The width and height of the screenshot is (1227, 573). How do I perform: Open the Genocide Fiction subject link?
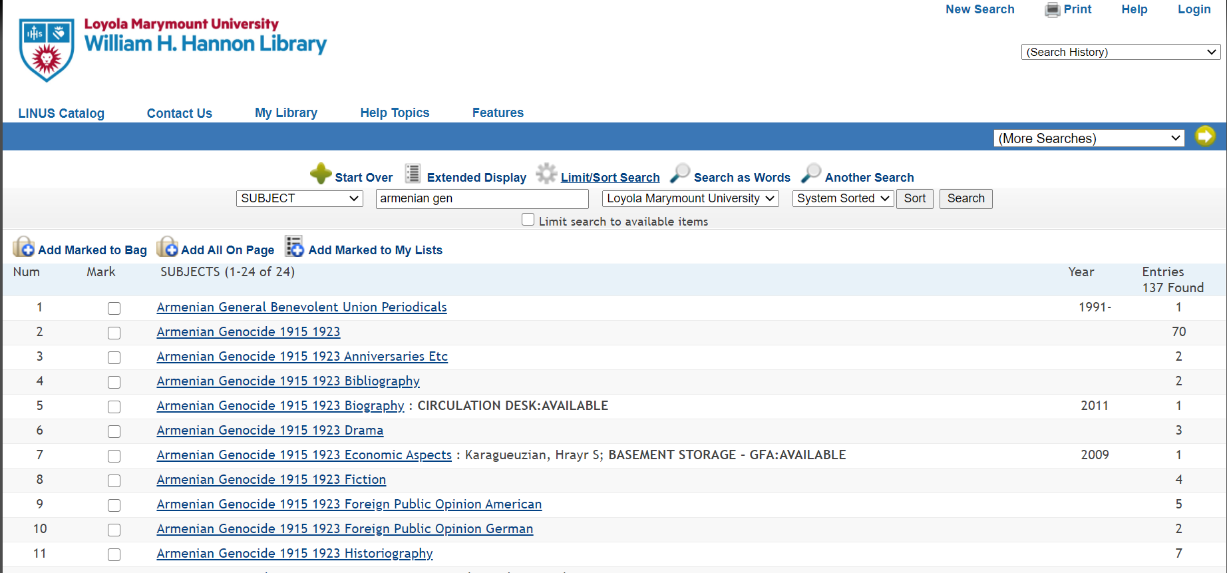click(x=271, y=479)
